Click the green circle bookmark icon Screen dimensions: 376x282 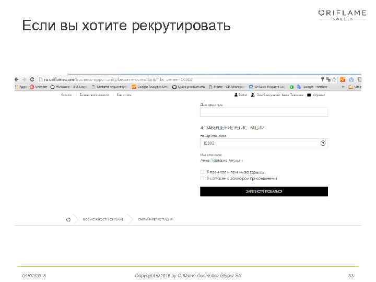click(292, 87)
